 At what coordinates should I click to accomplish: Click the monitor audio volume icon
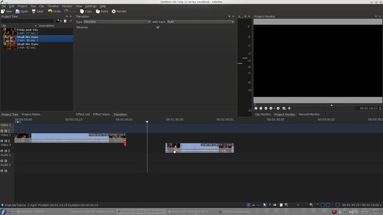point(290,108)
